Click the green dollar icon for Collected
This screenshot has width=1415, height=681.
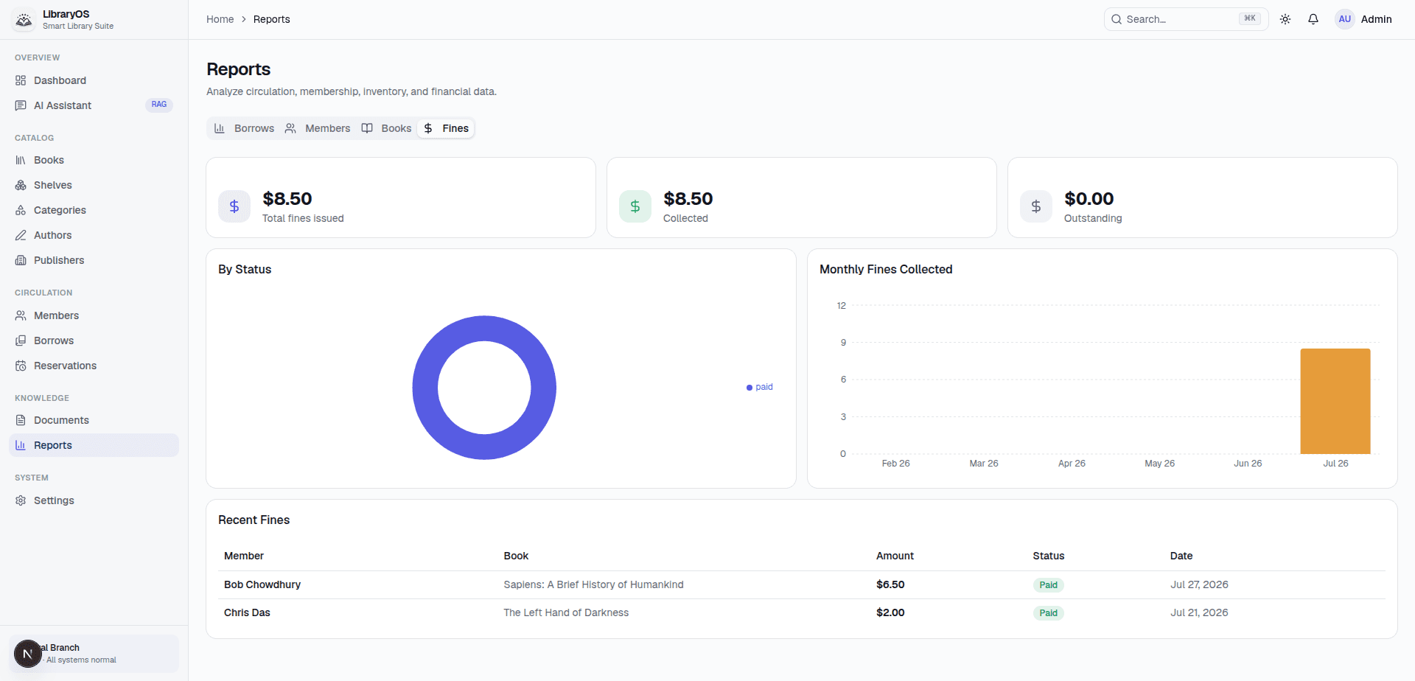coord(635,206)
